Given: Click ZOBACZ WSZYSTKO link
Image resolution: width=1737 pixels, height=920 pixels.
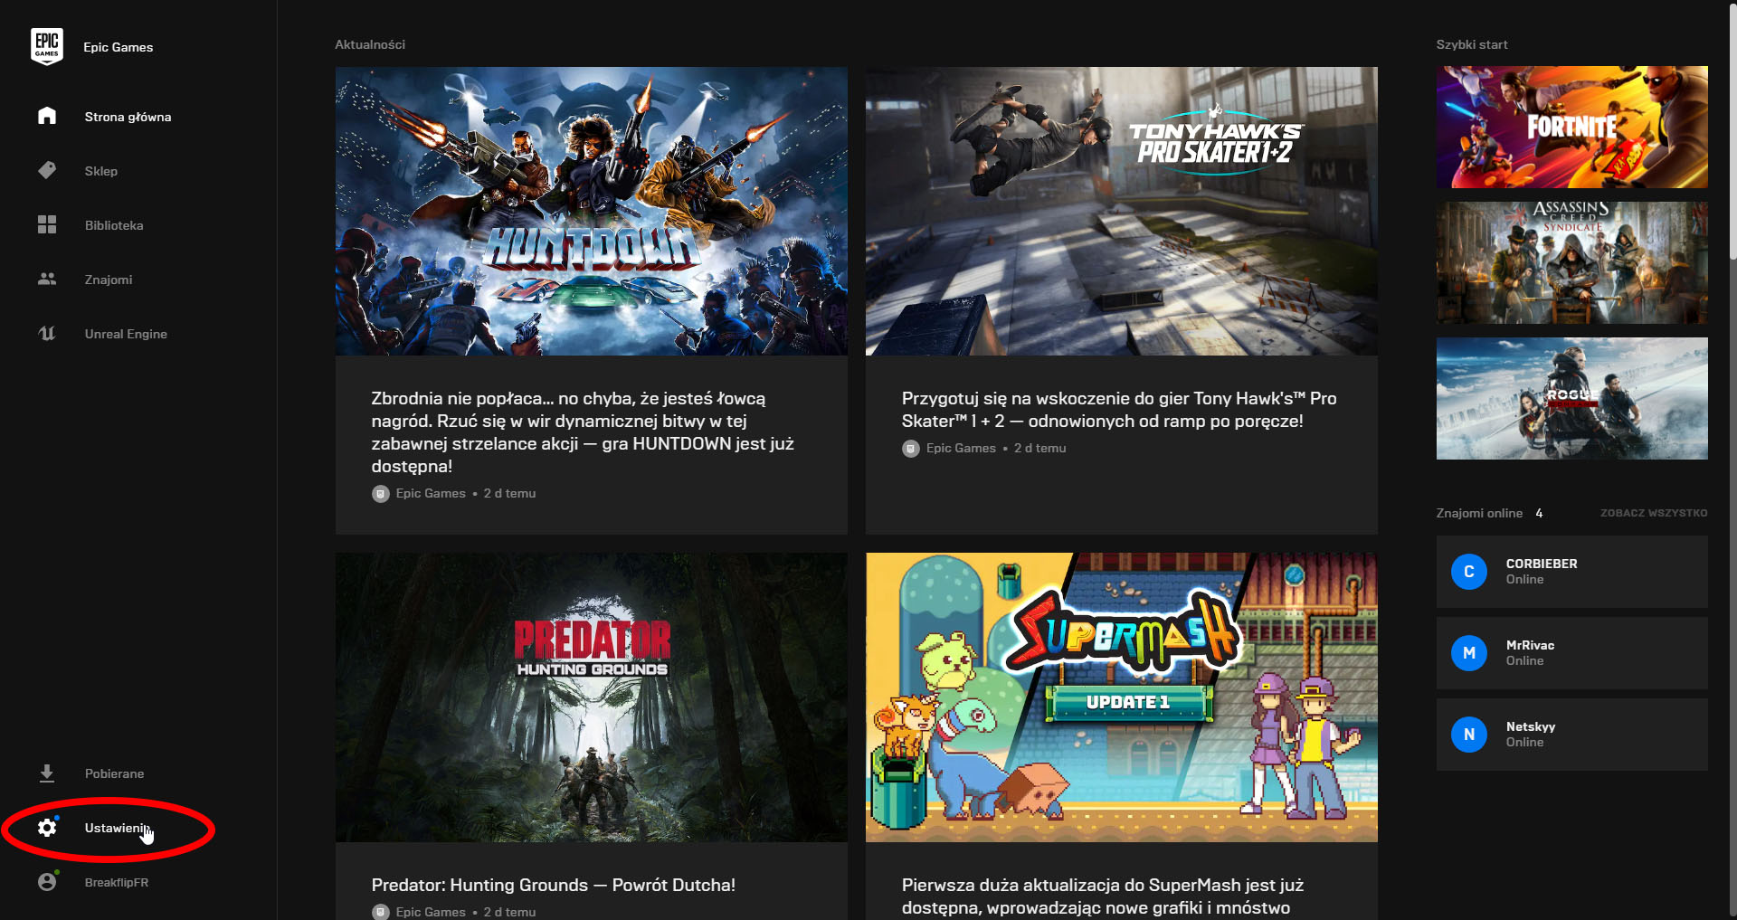Looking at the screenshot, I should tap(1654, 513).
